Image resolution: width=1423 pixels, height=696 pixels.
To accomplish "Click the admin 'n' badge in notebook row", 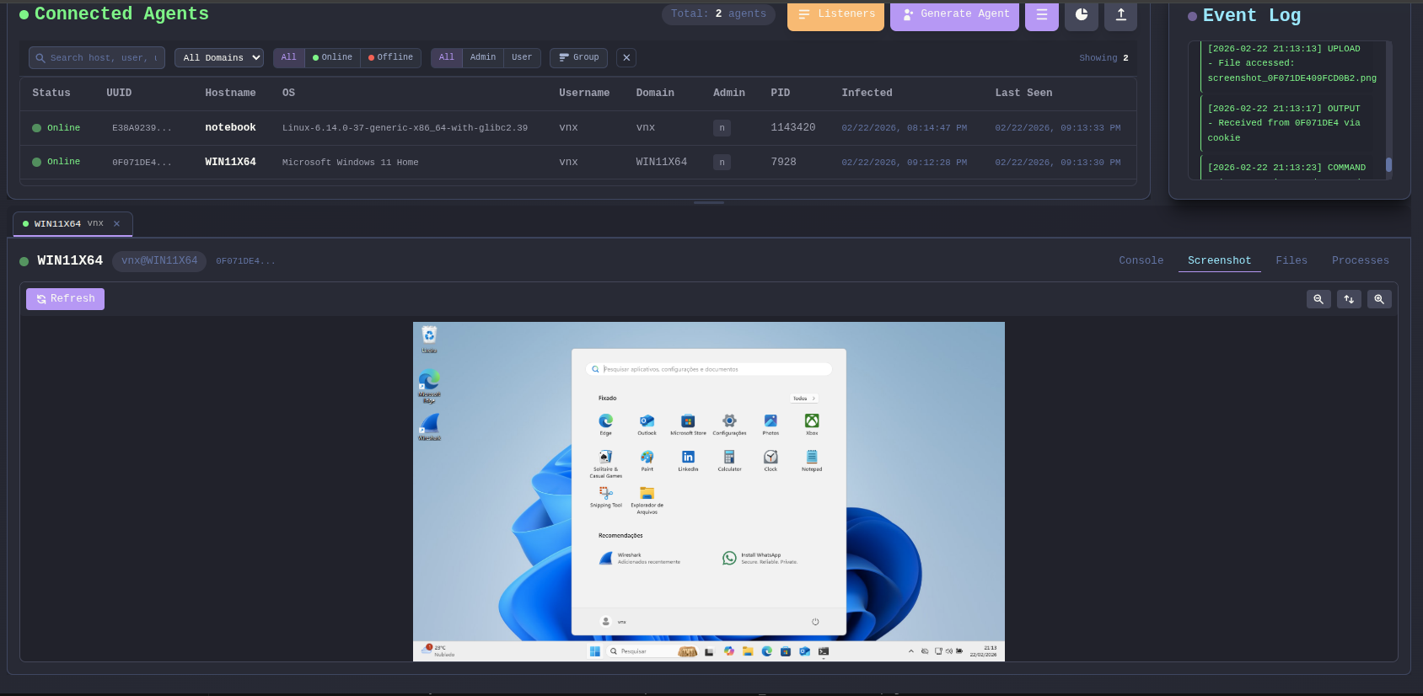I will tap(722, 128).
